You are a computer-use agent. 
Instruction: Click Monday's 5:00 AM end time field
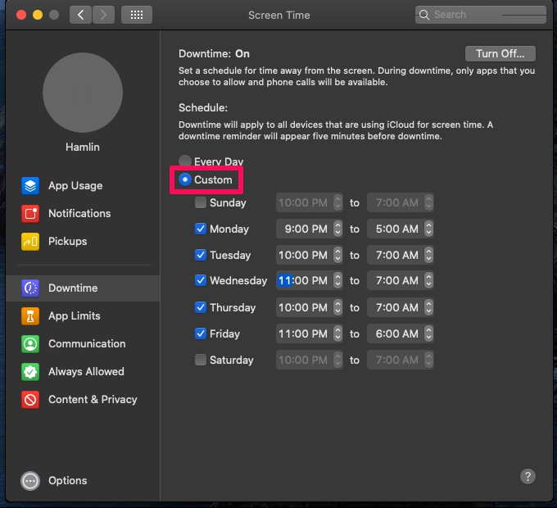pyautogui.click(x=396, y=229)
